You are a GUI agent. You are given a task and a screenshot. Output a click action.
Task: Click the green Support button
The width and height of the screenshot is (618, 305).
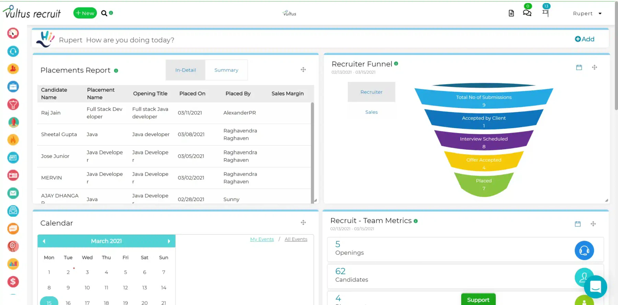click(x=478, y=300)
